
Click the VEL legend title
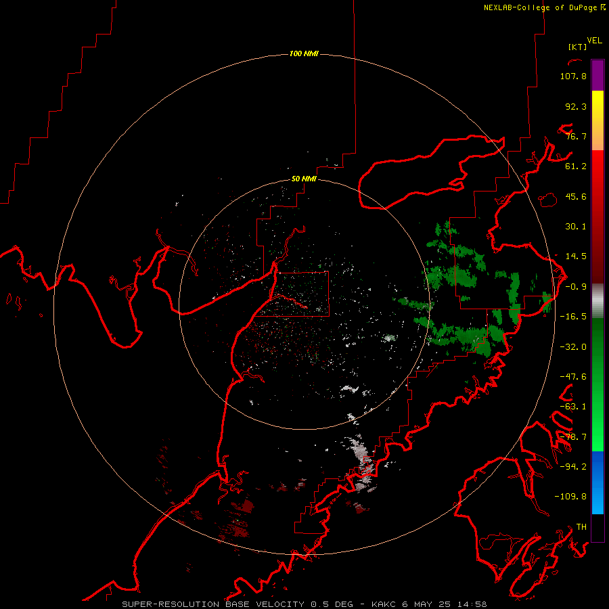594,40
